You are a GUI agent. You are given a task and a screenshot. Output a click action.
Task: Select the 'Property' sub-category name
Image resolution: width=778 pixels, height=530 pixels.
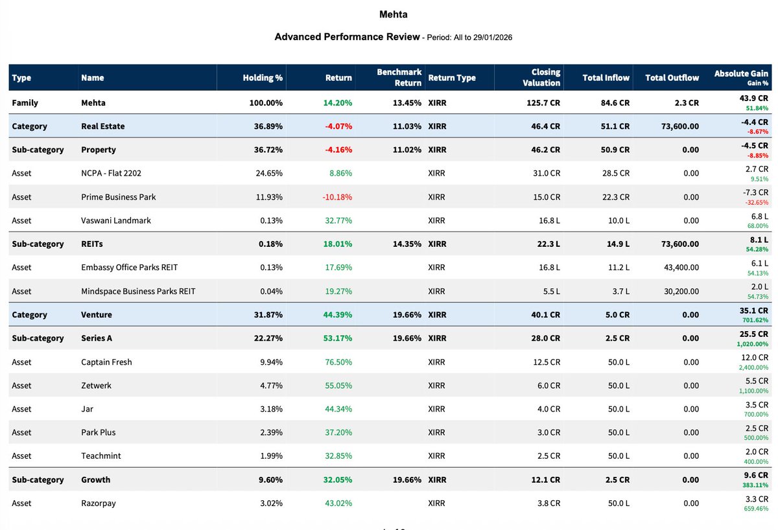pos(99,150)
